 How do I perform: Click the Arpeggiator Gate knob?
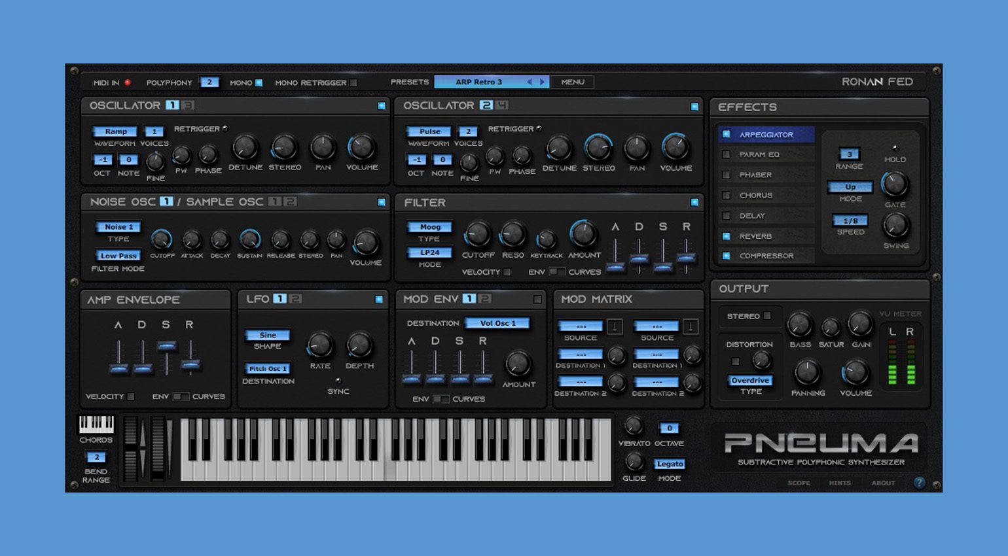895,185
